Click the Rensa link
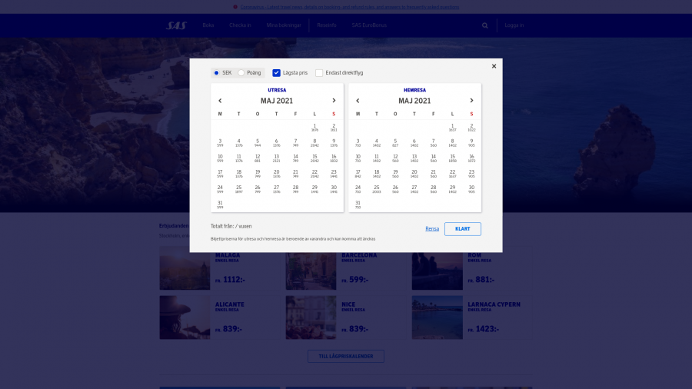Image resolution: width=692 pixels, height=389 pixels. (432, 229)
